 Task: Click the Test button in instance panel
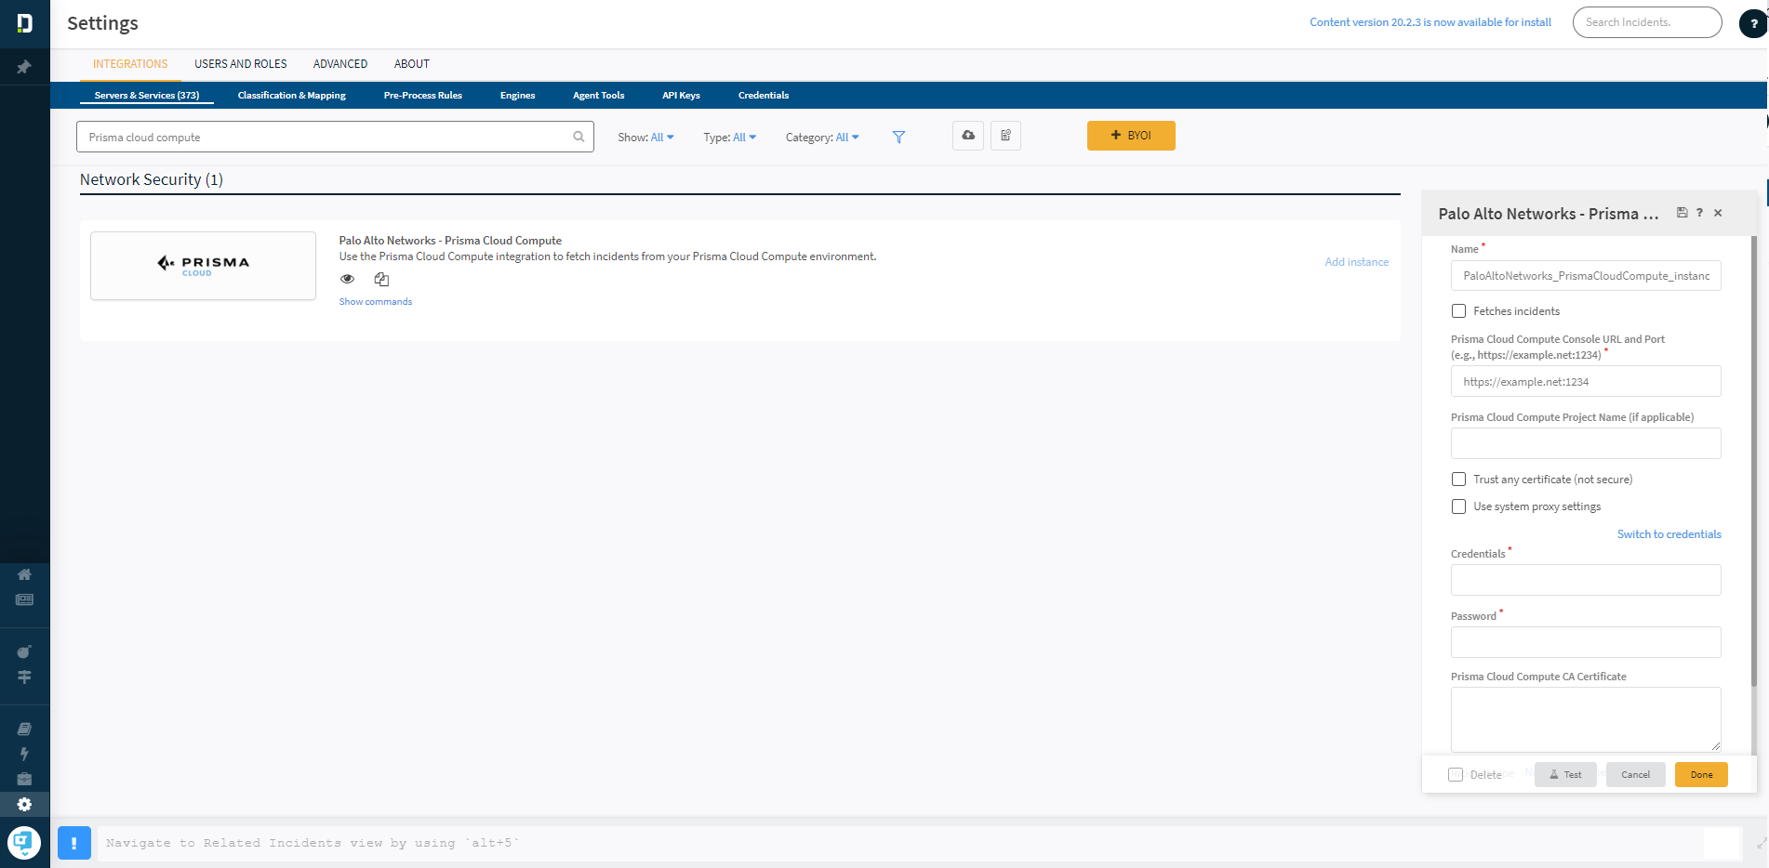pyautogui.click(x=1566, y=775)
